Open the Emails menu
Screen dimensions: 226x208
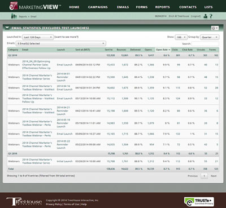pos(123,7)
